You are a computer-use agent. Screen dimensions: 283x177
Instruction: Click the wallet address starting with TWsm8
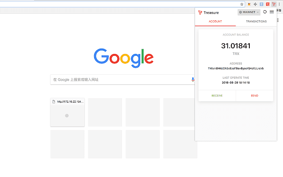pos(236,69)
